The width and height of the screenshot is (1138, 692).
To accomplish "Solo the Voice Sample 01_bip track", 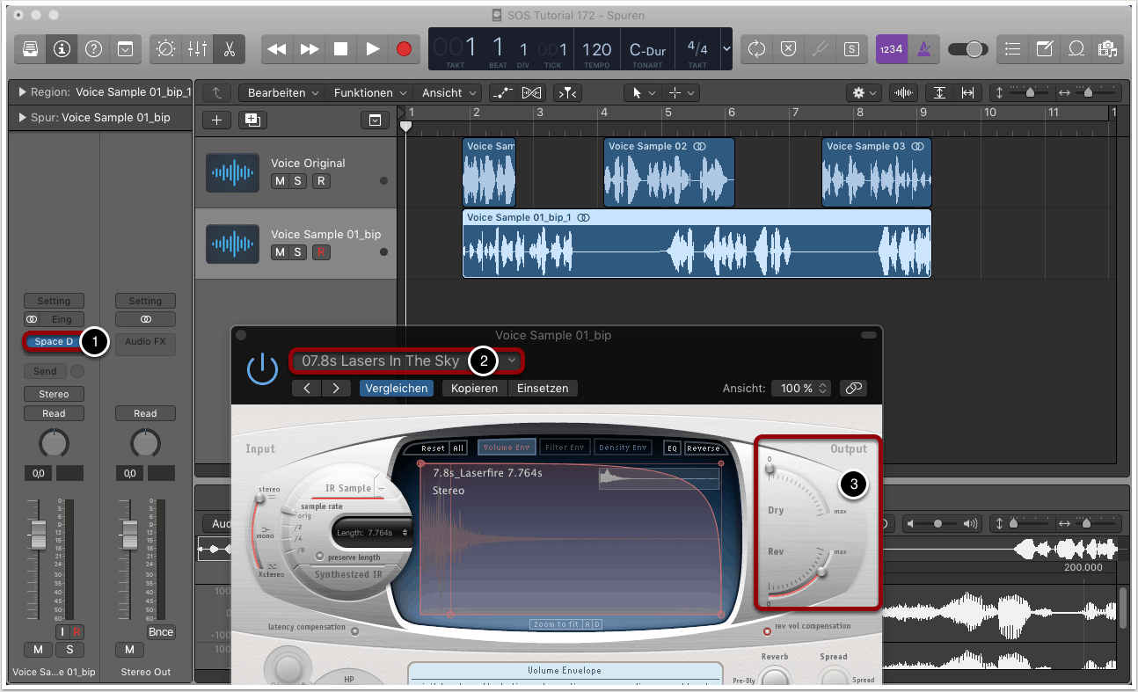I will click(x=299, y=252).
